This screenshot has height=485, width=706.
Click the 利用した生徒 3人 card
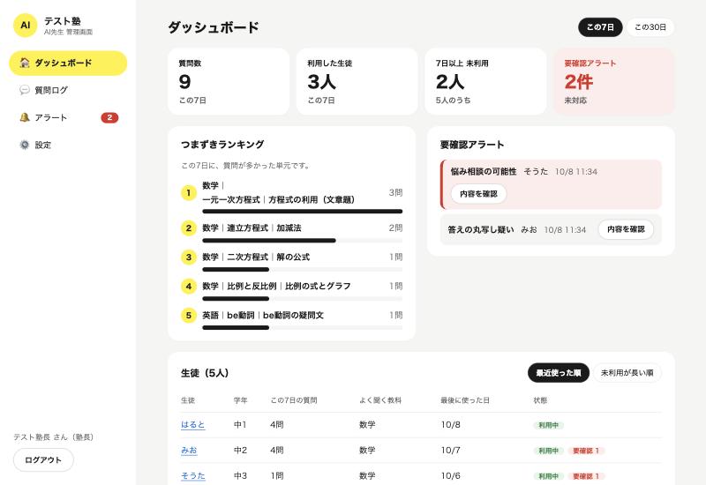(x=357, y=81)
